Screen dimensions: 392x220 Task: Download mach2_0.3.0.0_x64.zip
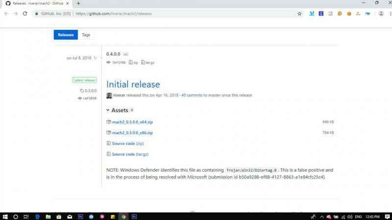point(132,122)
